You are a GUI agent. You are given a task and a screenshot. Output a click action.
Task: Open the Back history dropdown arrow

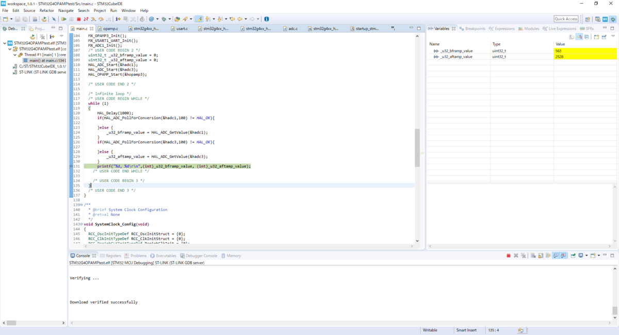(x=246, y=19)
